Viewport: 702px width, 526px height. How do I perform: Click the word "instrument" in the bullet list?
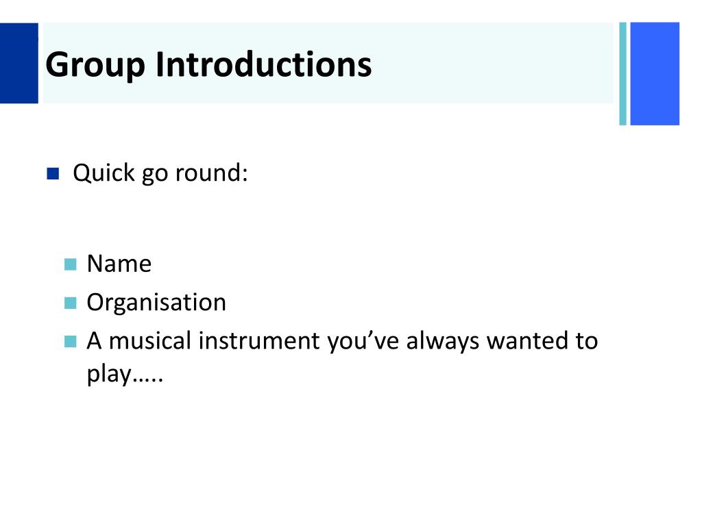tap(259, 341)
